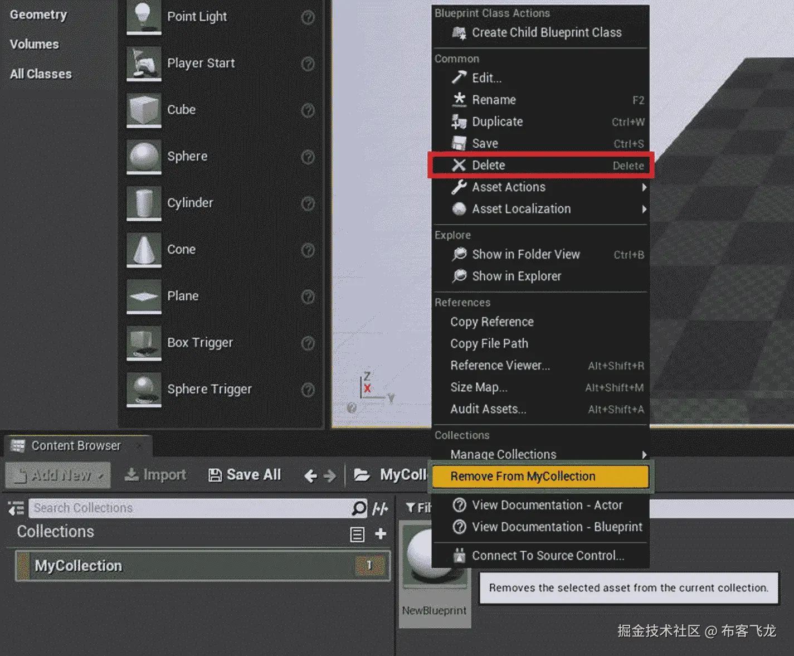Image resolution: width=794 pixels, height=656 pixels.
Task: Add a new collection with plus
Action: pyautogui.click(x=381, y=534)
